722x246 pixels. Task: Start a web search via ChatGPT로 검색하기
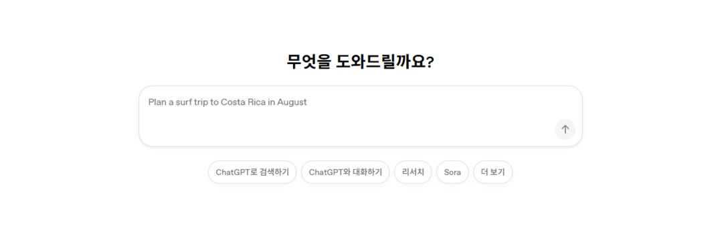[x=252, y=172]
